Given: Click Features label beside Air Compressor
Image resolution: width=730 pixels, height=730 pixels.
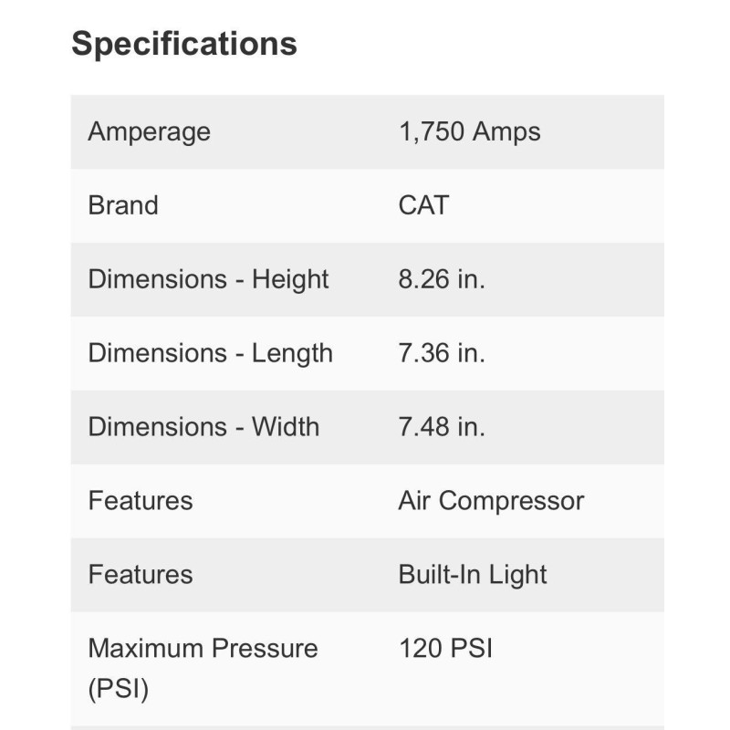Looking at the screenshot, I should (x=141, y=501).
